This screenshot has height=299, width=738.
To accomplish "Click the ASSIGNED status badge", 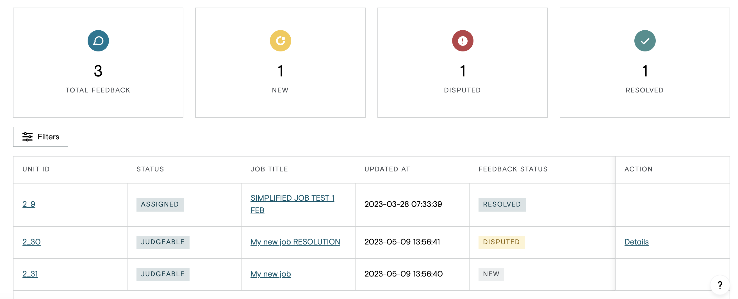I will click(x=160, y=204).
